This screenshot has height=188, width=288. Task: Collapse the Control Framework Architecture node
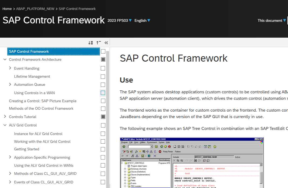pyautogui.click(x=5, y=59)
